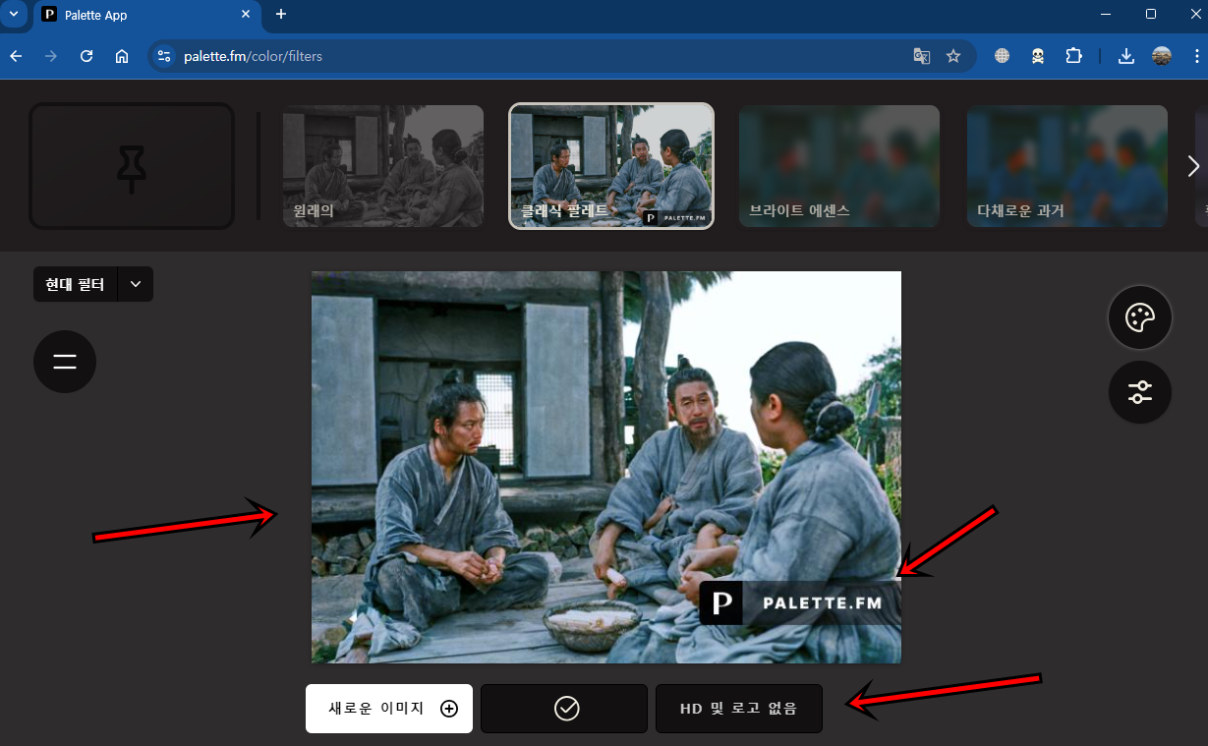Open the tab search dropdown

coord(14,14)
